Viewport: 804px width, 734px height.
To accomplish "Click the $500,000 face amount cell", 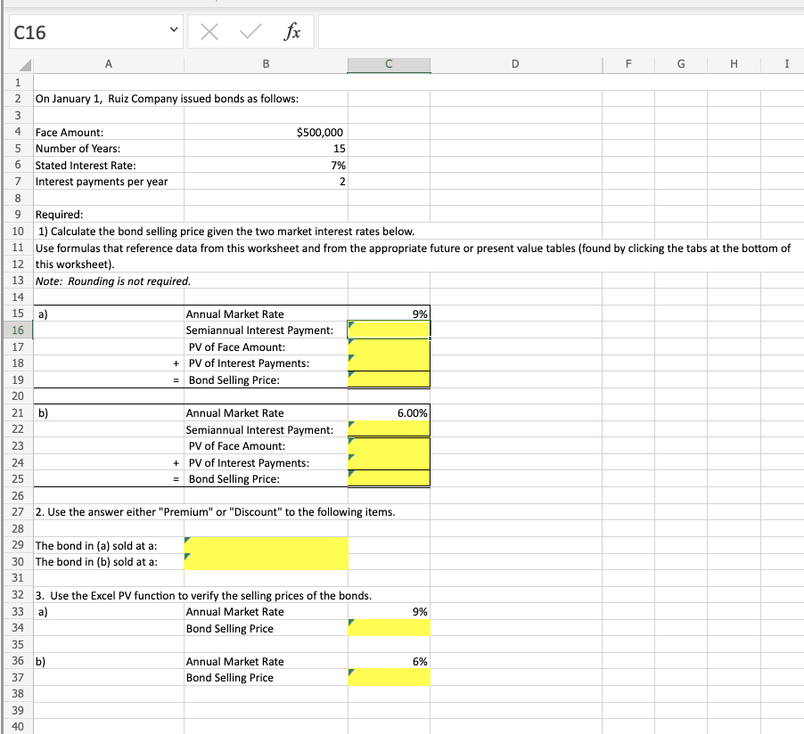I will coord(266,132).
